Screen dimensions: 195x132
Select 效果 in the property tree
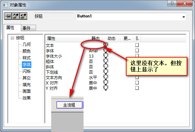click(x=27, y=98)
